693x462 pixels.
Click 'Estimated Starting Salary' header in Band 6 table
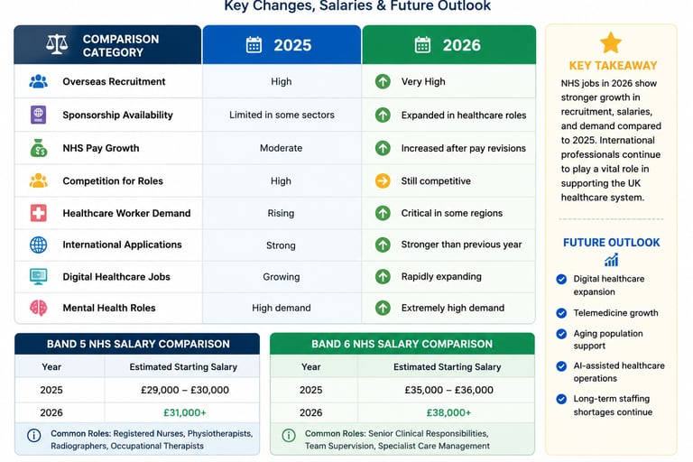[447, 367]
